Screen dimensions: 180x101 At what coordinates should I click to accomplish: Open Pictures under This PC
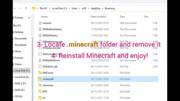pyautogui.click(x=19, y=58)
